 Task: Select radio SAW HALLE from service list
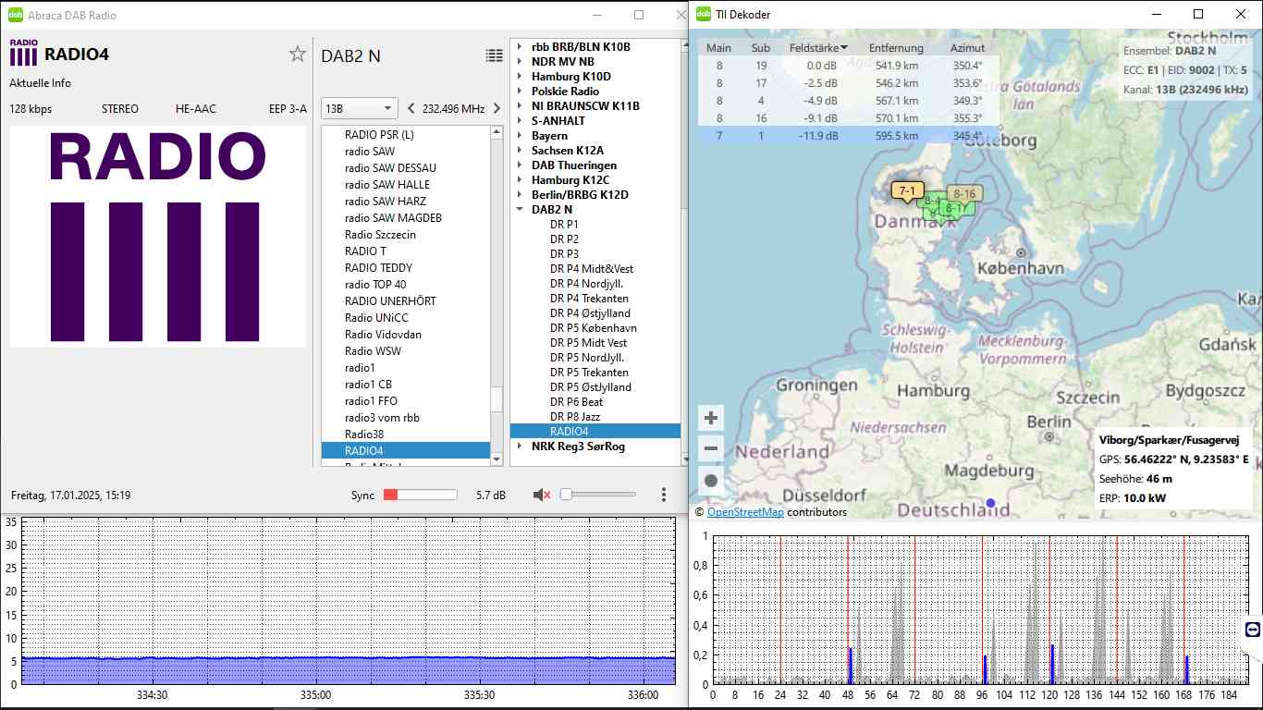pyautogui.click(x=386, y=185)
